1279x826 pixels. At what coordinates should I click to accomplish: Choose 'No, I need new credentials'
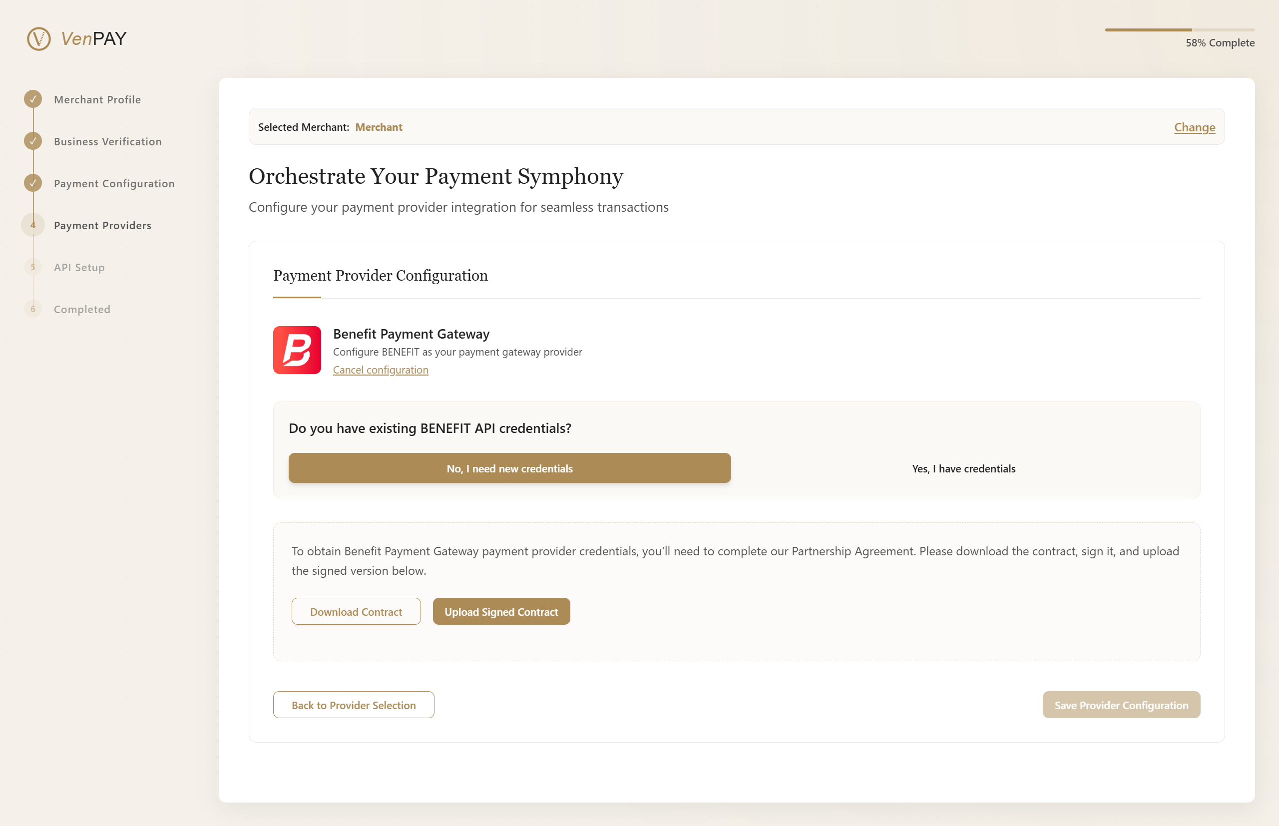point(509,468)
